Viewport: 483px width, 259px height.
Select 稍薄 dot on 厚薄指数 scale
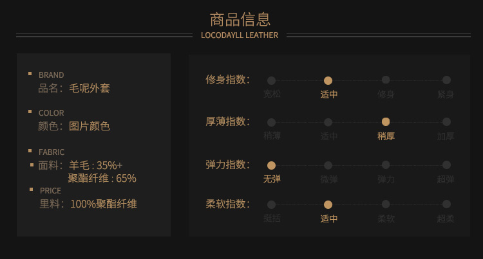[x=271, y=122]
